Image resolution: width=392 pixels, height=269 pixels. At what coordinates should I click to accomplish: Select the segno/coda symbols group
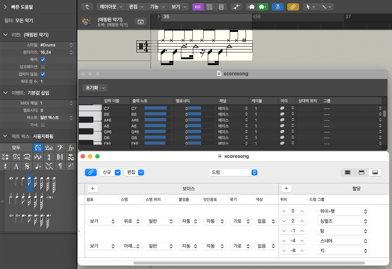pyautogui.click(x=27, y=166)
